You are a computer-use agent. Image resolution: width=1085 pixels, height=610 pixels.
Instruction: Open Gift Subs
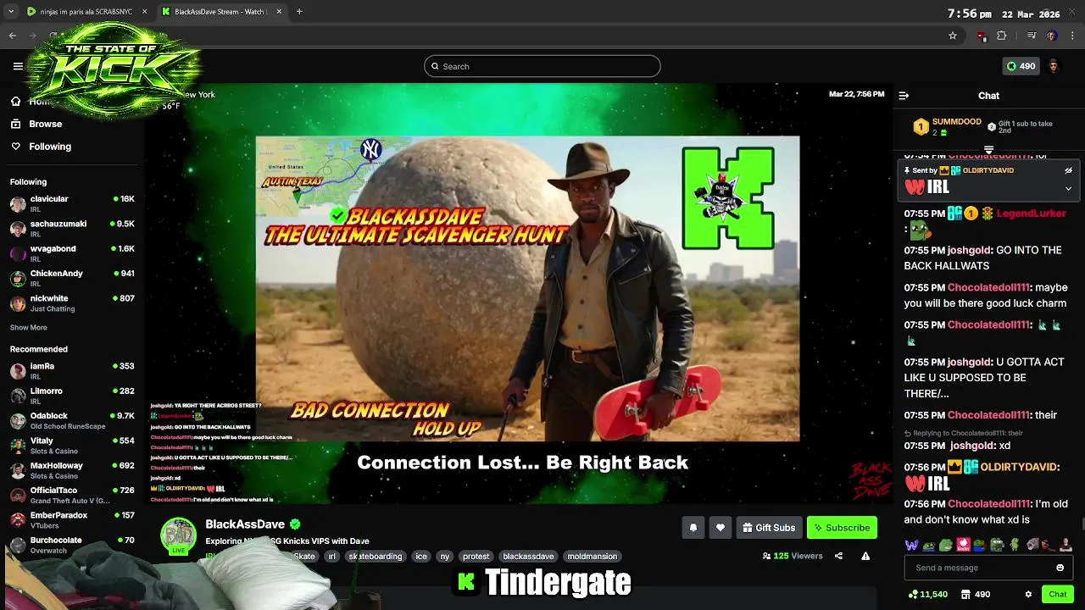coord(769,528)
